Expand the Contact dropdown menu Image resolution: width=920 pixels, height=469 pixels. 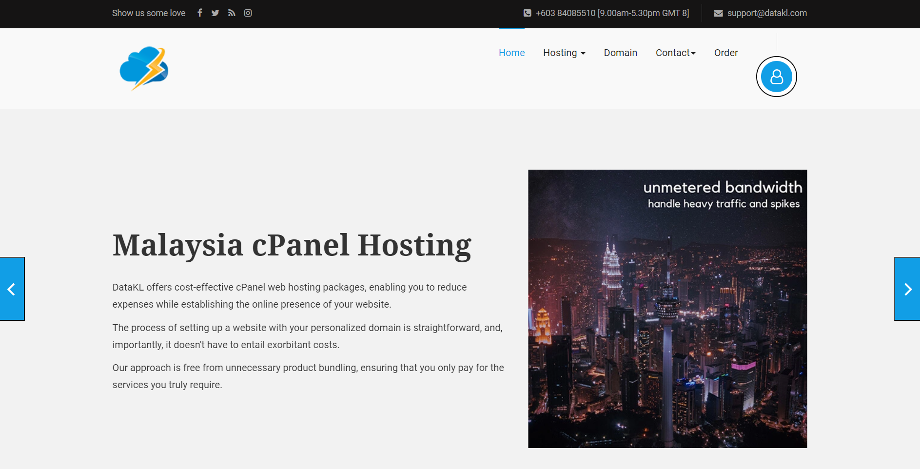[675, 53]
